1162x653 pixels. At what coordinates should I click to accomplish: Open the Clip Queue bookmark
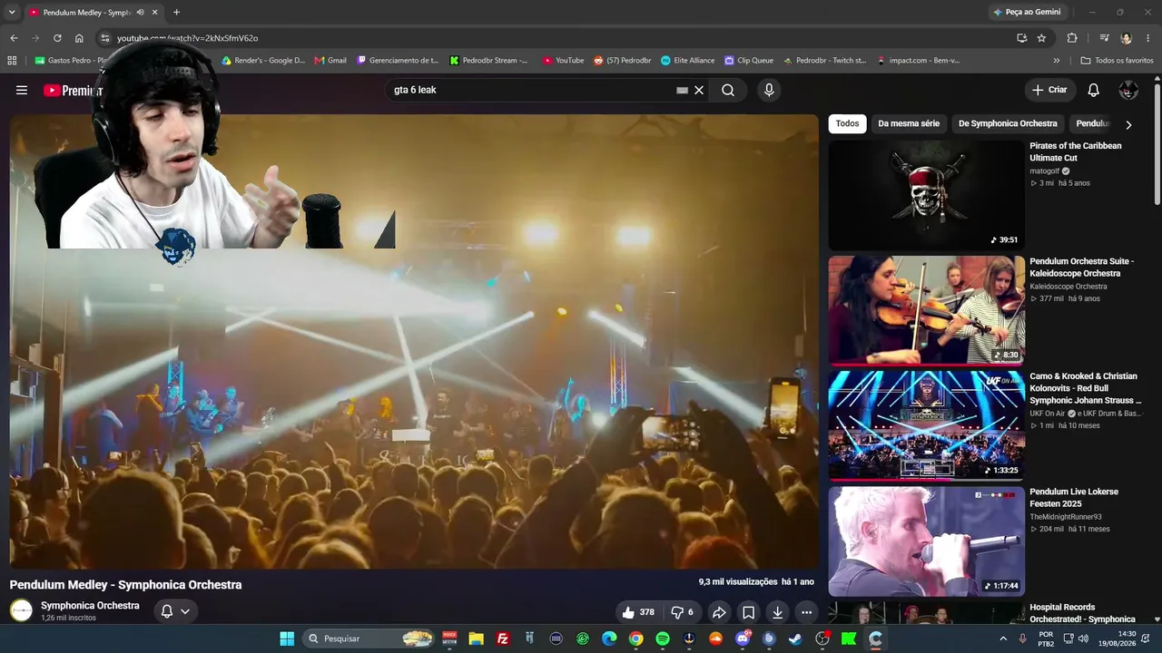[749, 61]
